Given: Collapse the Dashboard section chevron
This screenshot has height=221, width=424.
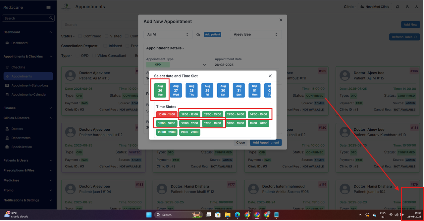Looking at the screenshot, I should click(x=51, y=32).
